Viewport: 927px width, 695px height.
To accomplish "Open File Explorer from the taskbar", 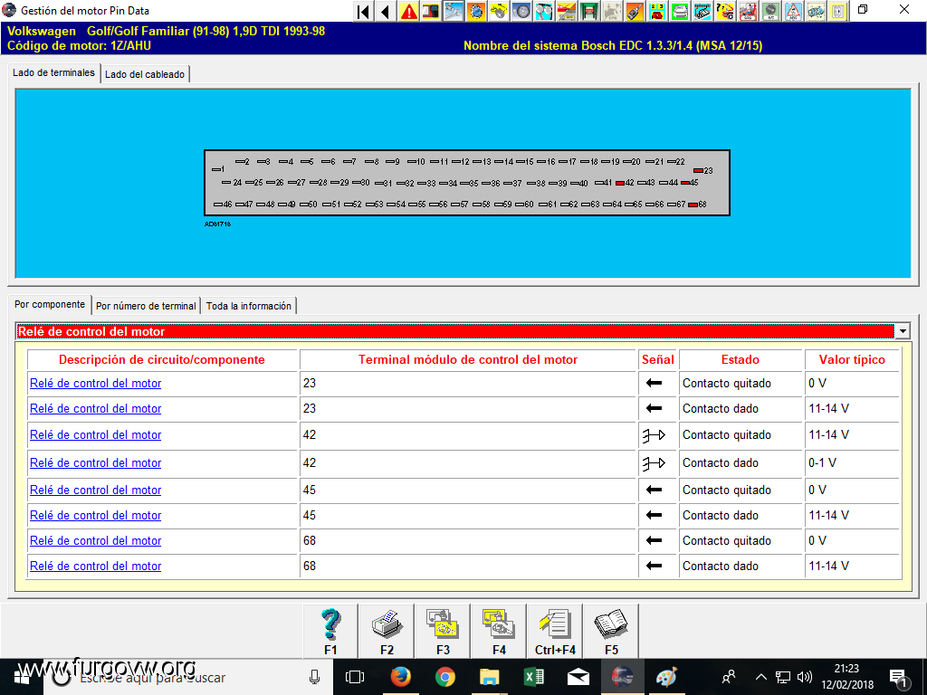I will [490, 677].
